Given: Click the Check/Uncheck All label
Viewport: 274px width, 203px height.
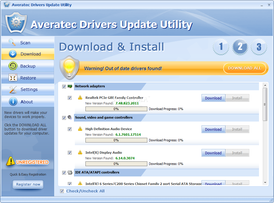Looking at the screenshot, I should pos(85,191).
